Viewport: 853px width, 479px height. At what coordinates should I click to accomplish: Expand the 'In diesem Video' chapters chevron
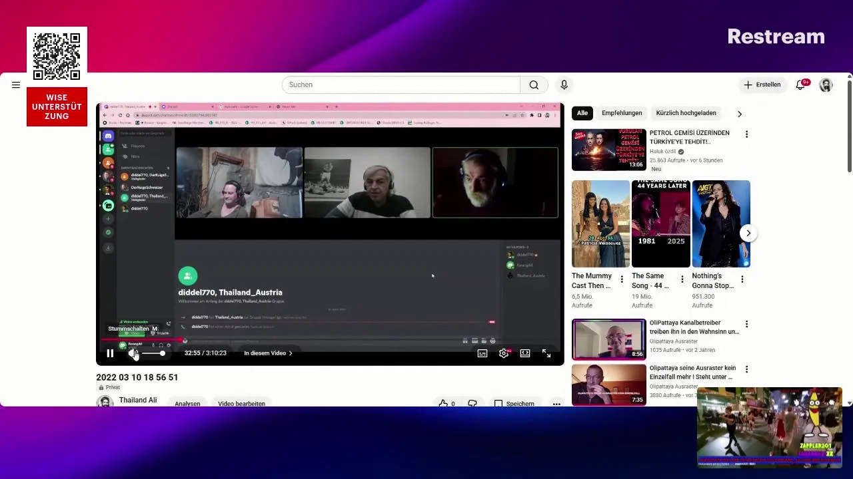[x=291, y=353]
